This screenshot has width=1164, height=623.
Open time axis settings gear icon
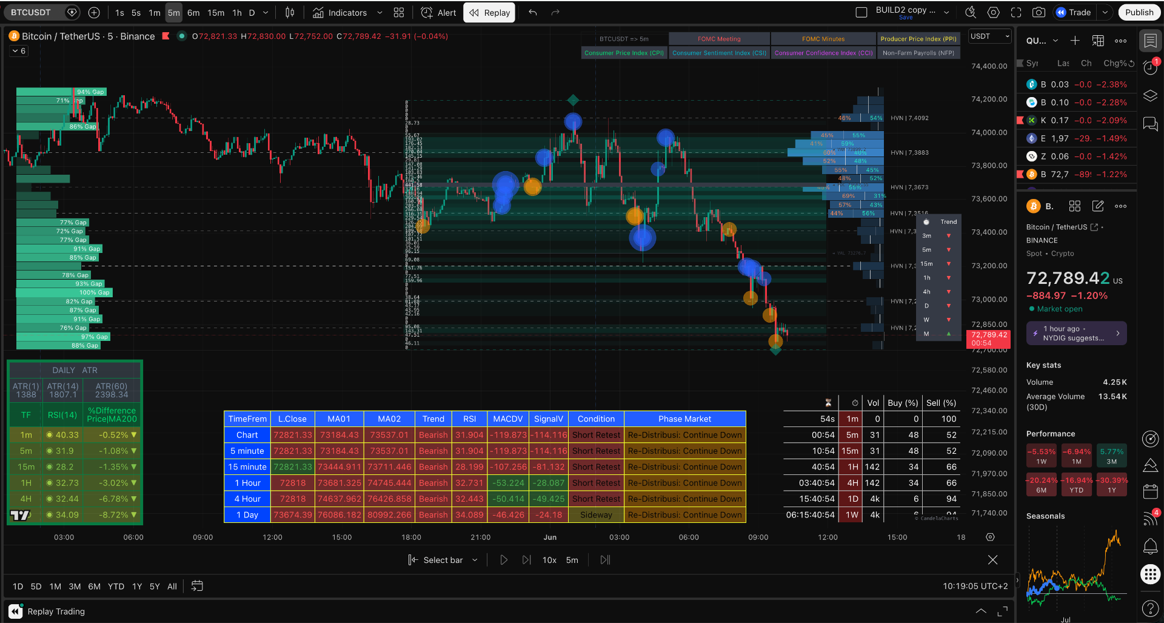point(990,537)
